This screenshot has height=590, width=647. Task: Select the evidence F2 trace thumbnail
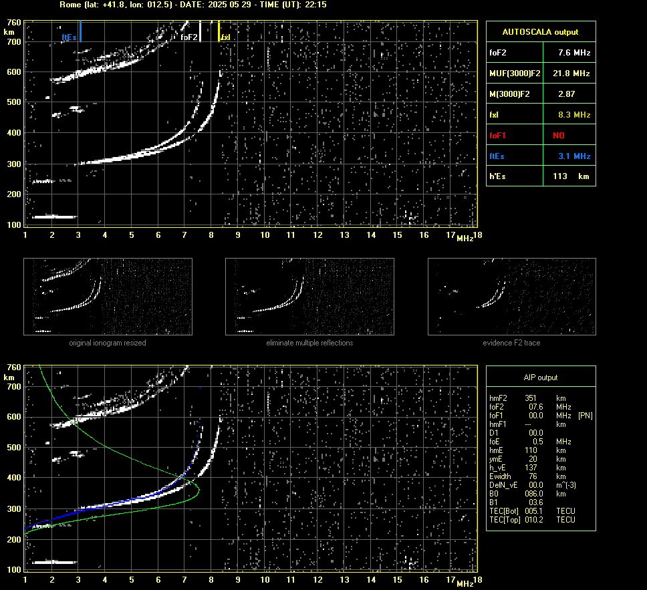pos(512,297)
